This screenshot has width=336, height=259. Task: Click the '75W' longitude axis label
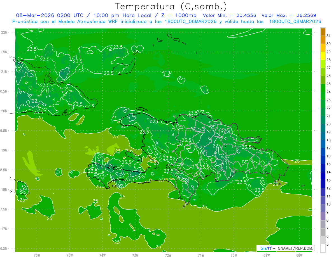pyautogui.click(x=70, y=255)
